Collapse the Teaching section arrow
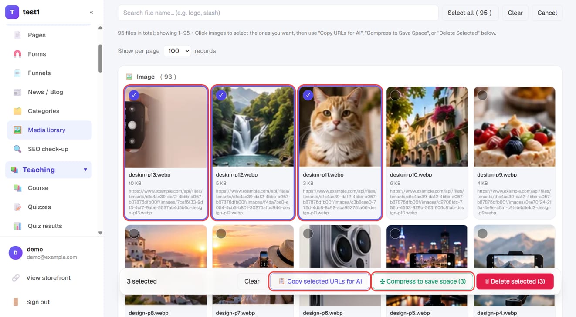 [x=85, y=170]
